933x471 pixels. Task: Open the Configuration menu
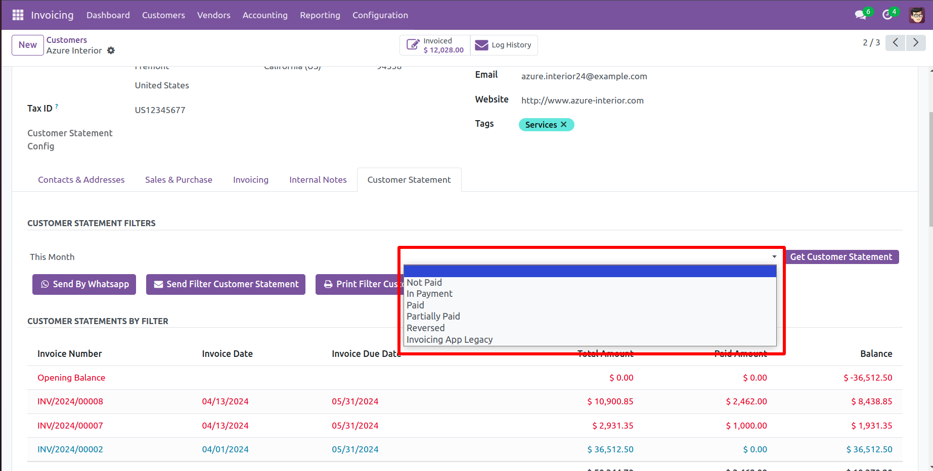tap(380, 15)
